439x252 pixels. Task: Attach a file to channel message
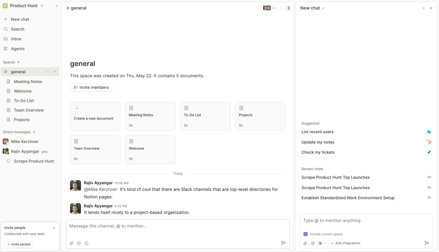pos(71,243)
